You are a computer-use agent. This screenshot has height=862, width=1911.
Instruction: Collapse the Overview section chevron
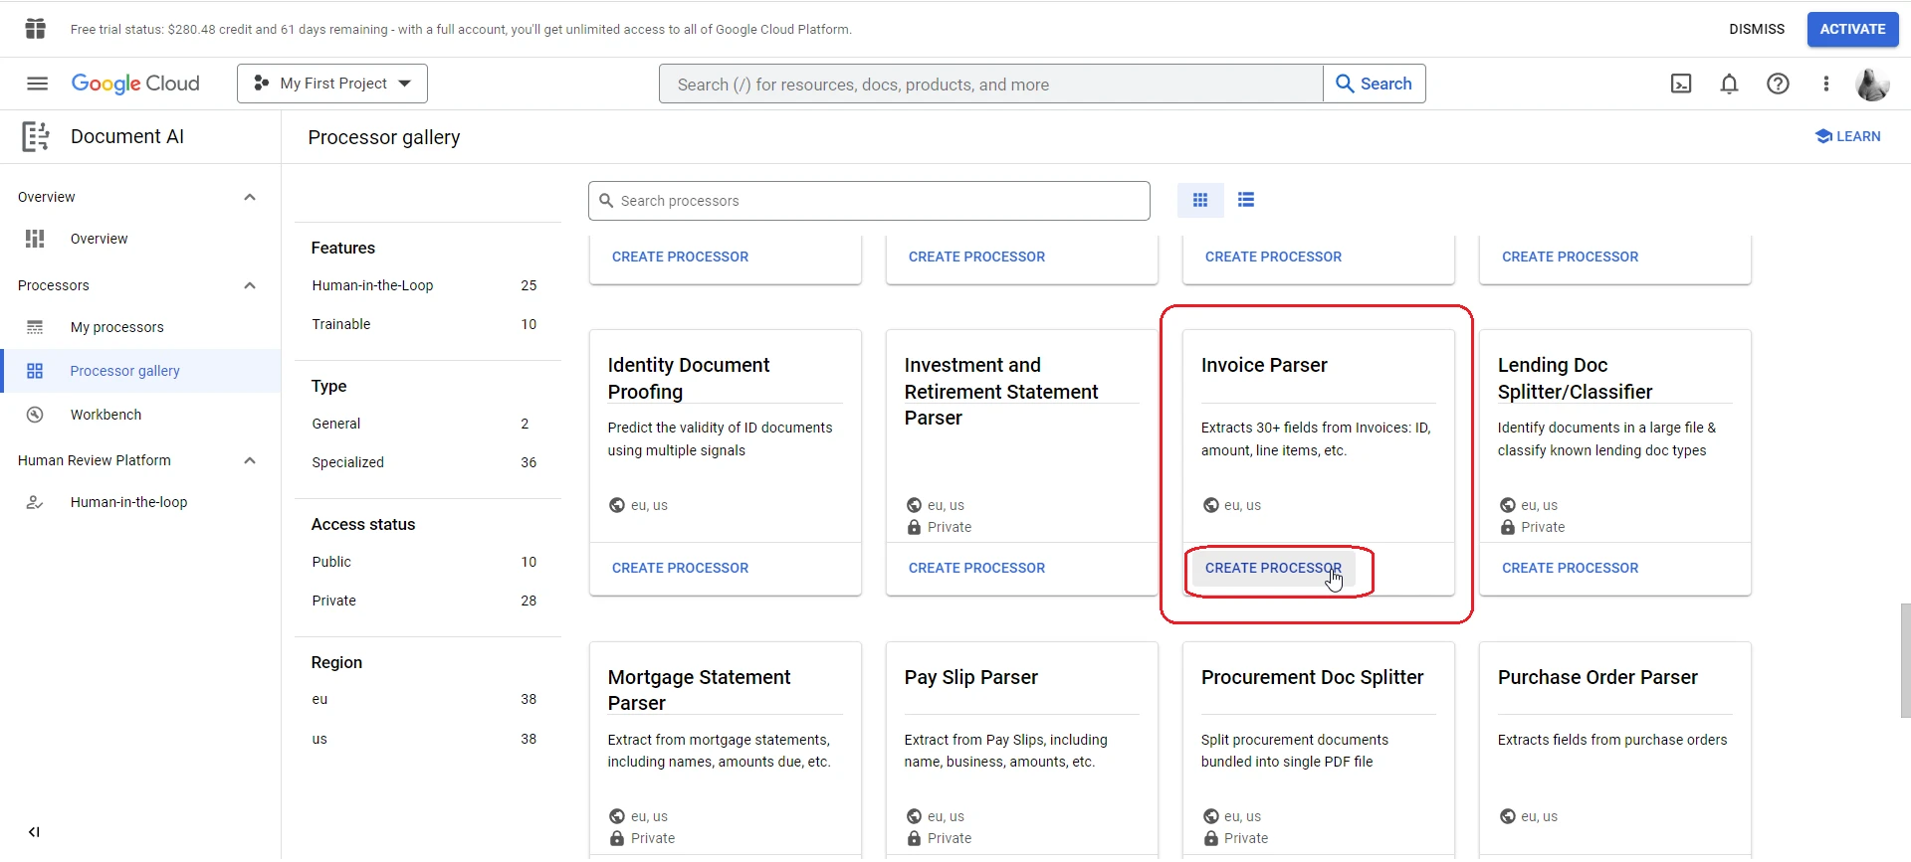(x=250, y=197)
